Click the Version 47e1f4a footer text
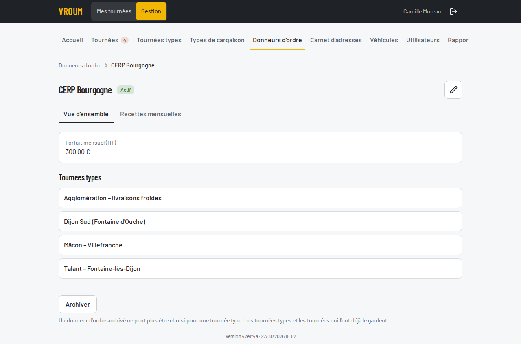Image resolution: width=521 pixels, height=344 pixels. click(x=260, y=336)
